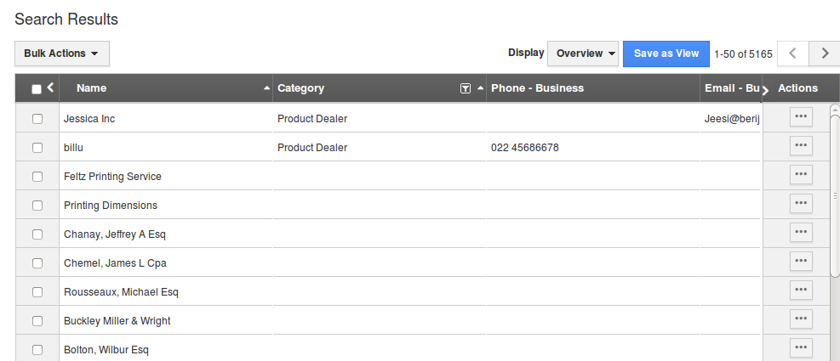Click the Category column filter icon
This screenshot has height=361, width=840.
pos(466,89)
